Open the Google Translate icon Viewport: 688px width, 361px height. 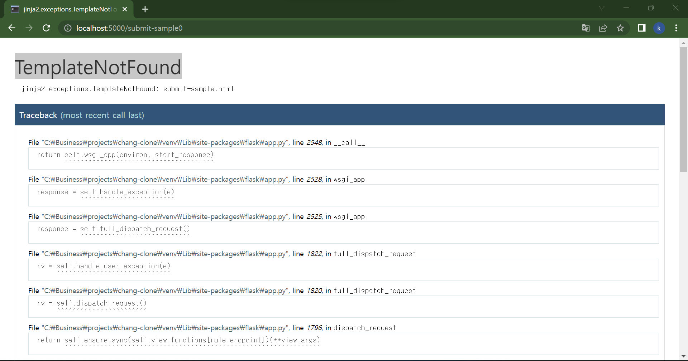pos(586,28)
